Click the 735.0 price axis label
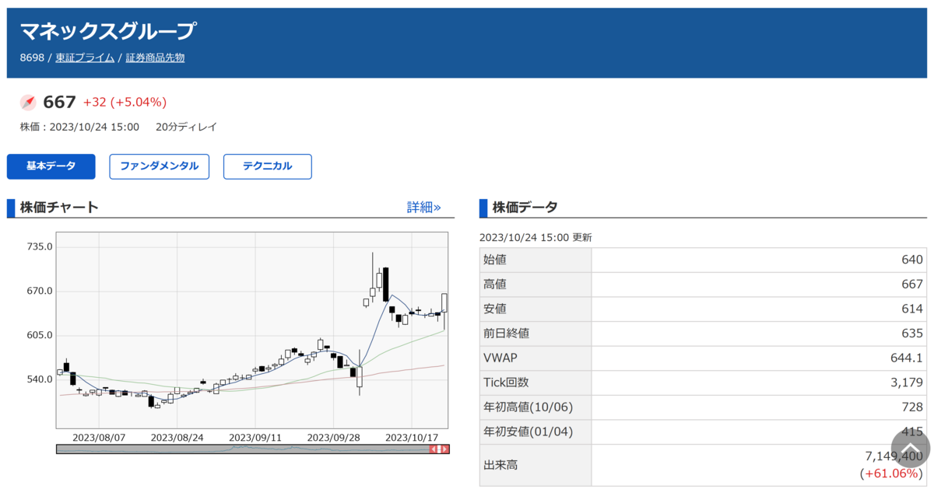 point(40,246)
